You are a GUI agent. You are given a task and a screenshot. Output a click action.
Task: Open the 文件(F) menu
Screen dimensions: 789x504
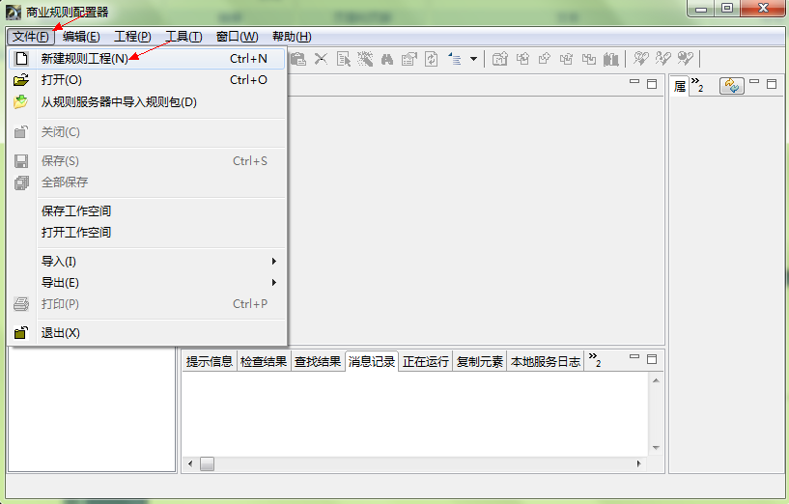point(31,37)
